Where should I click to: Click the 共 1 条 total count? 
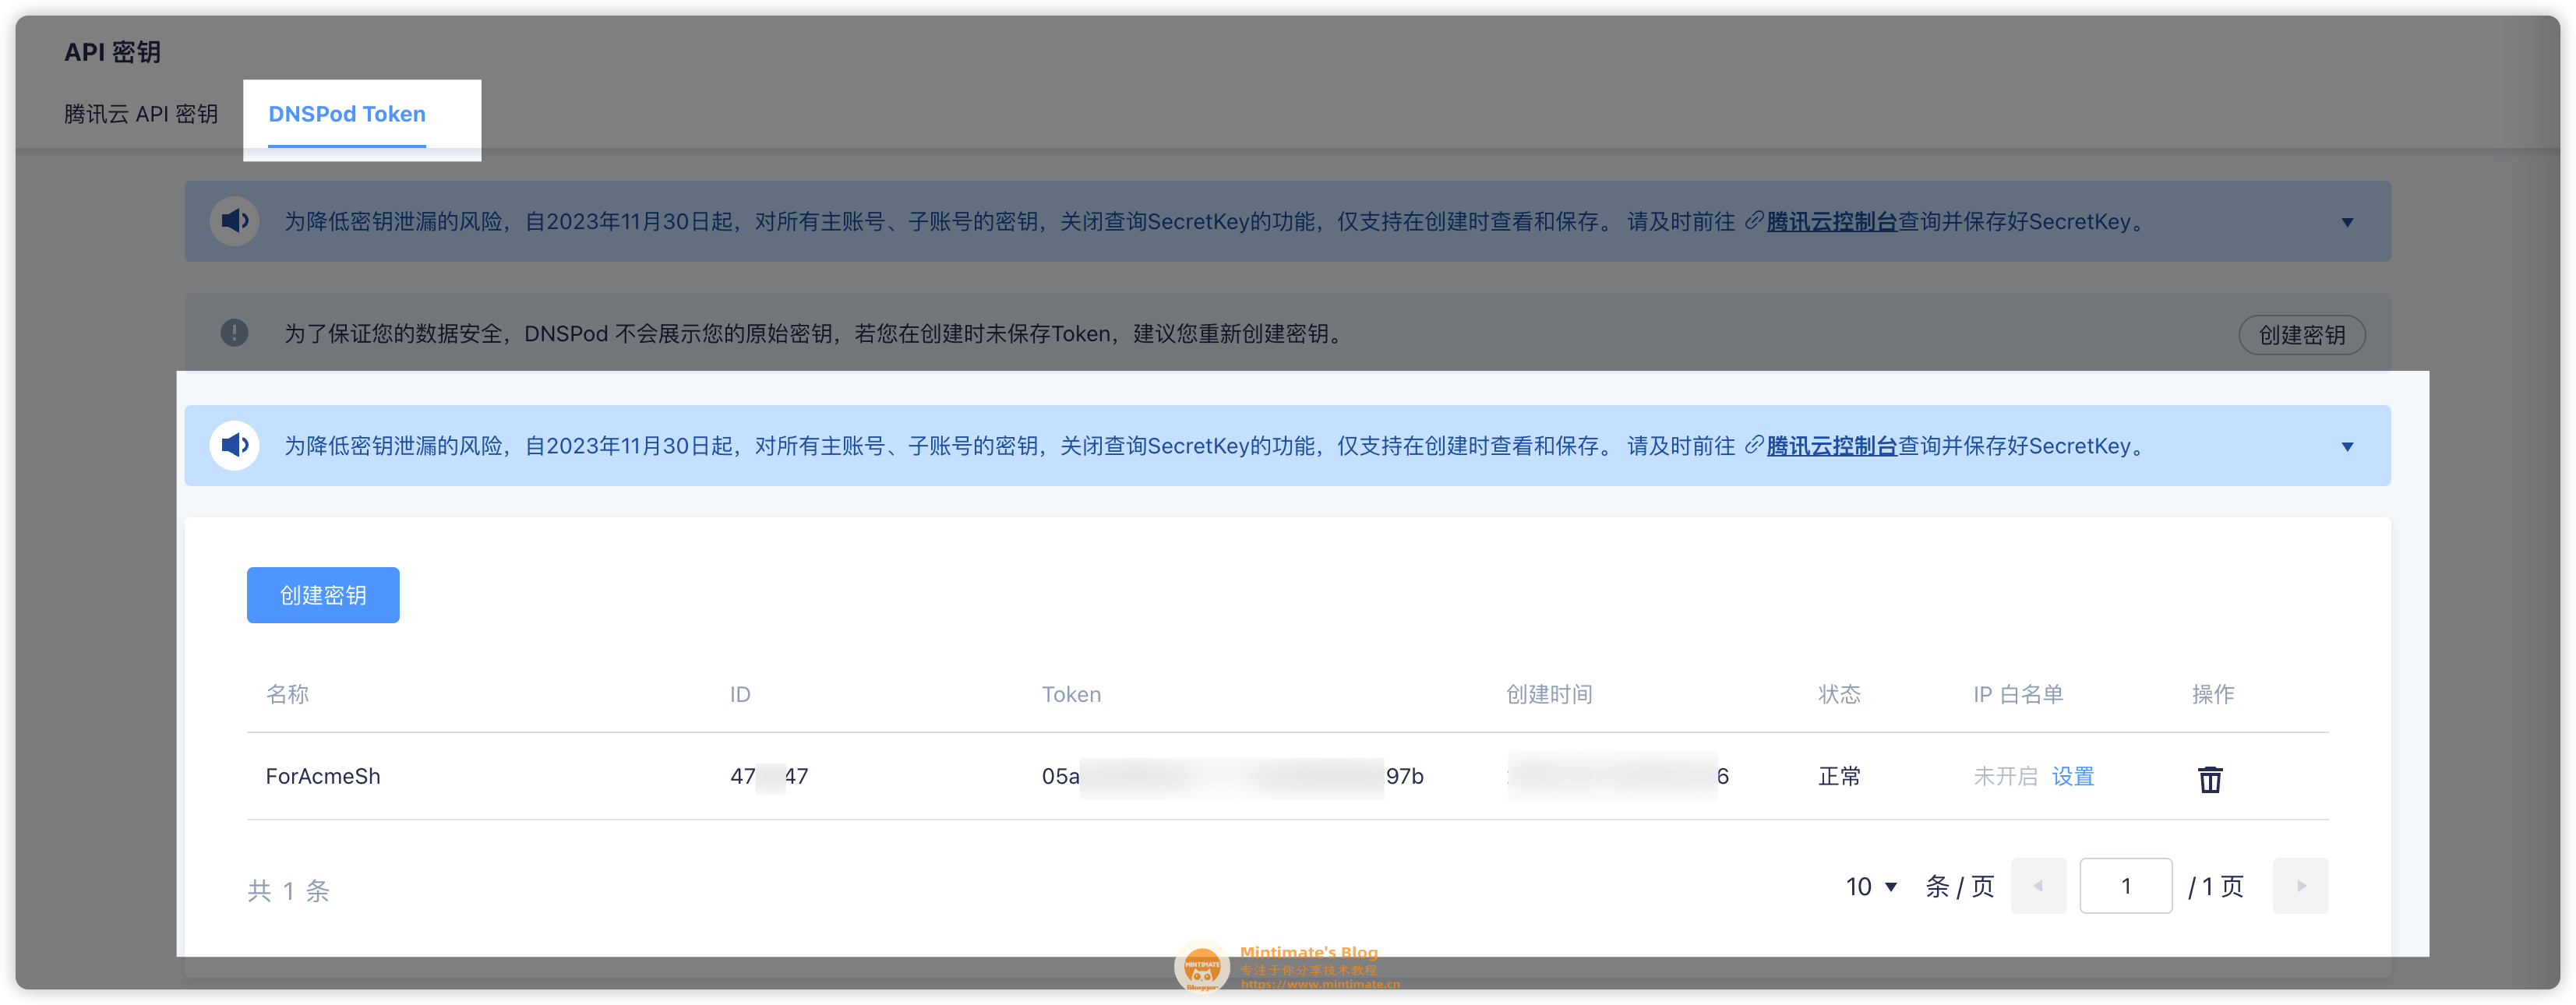(x=288, y=890)
